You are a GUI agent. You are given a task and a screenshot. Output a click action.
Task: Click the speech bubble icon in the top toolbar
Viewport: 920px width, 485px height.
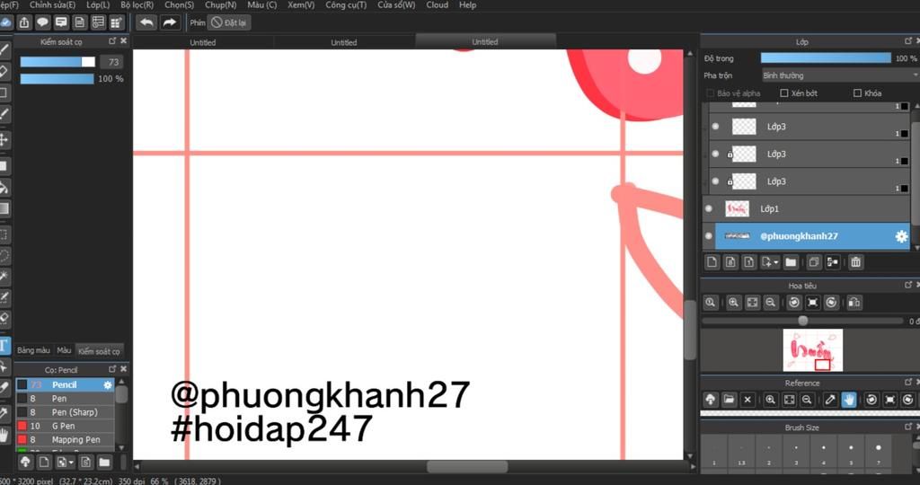tap(43, 22)
